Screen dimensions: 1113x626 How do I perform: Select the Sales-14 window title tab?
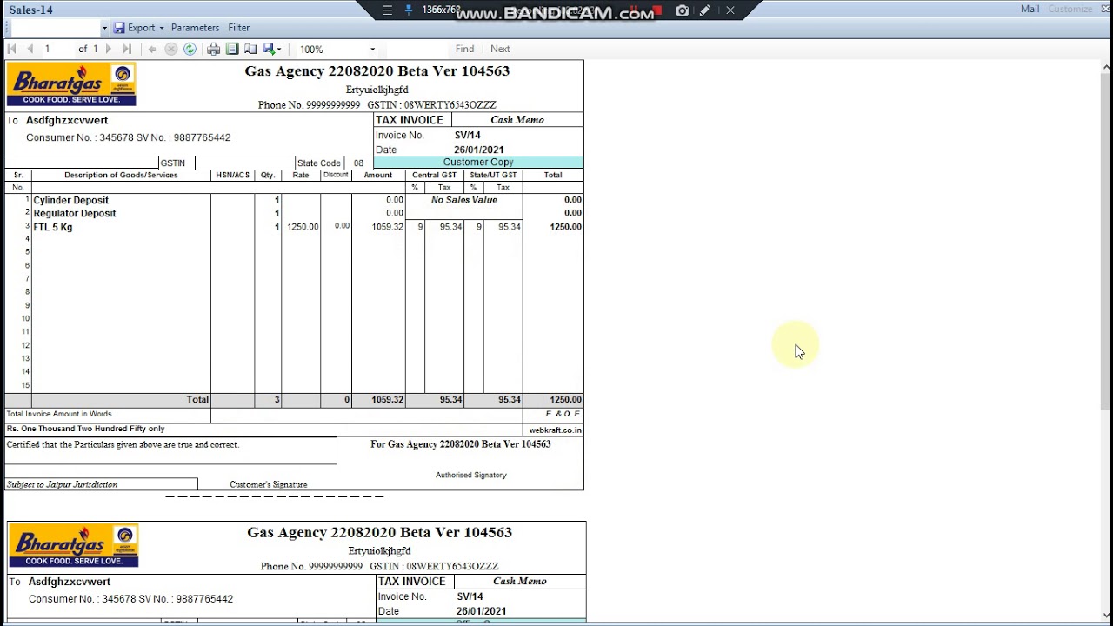point(31,10)
